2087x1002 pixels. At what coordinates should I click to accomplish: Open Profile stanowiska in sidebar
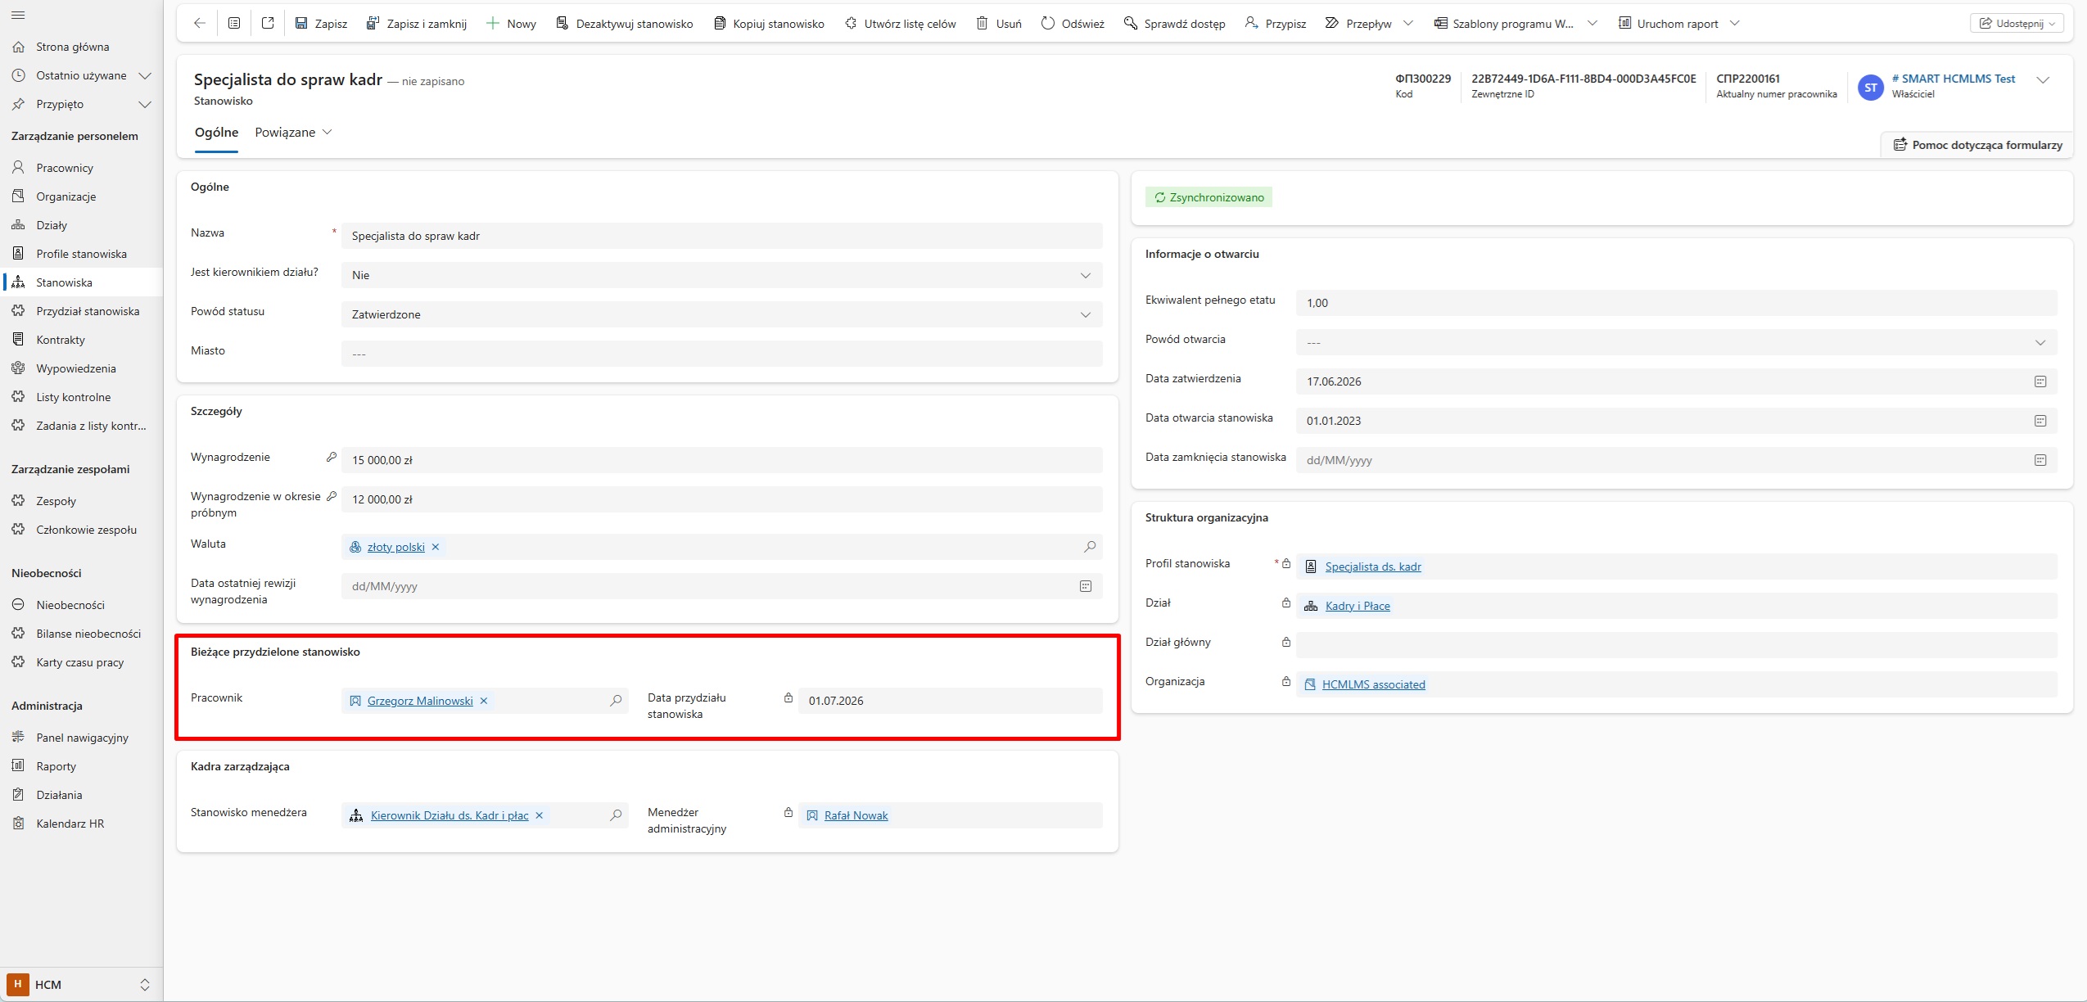(81, 254)
